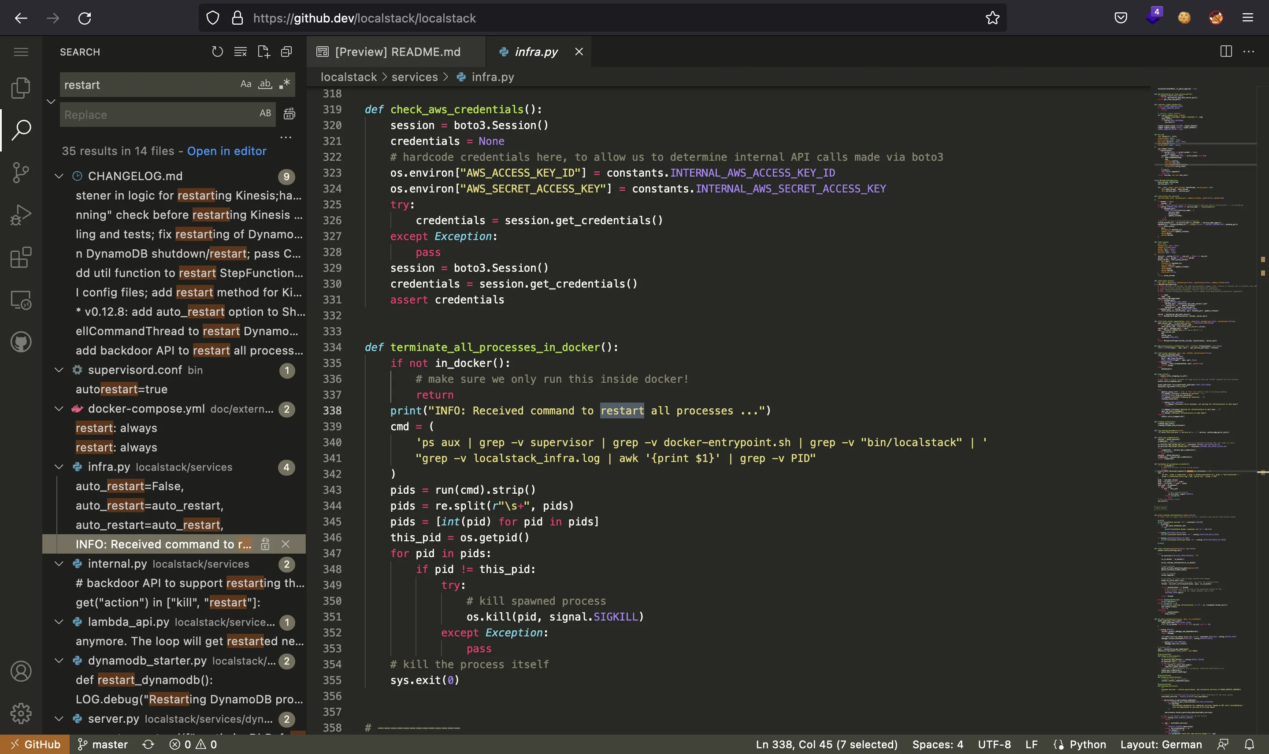The height and width of the screenshot is (754, 1269).
Task: Open the Pocket save icon in the browser toolbar
Action: tap(1121, 18)
